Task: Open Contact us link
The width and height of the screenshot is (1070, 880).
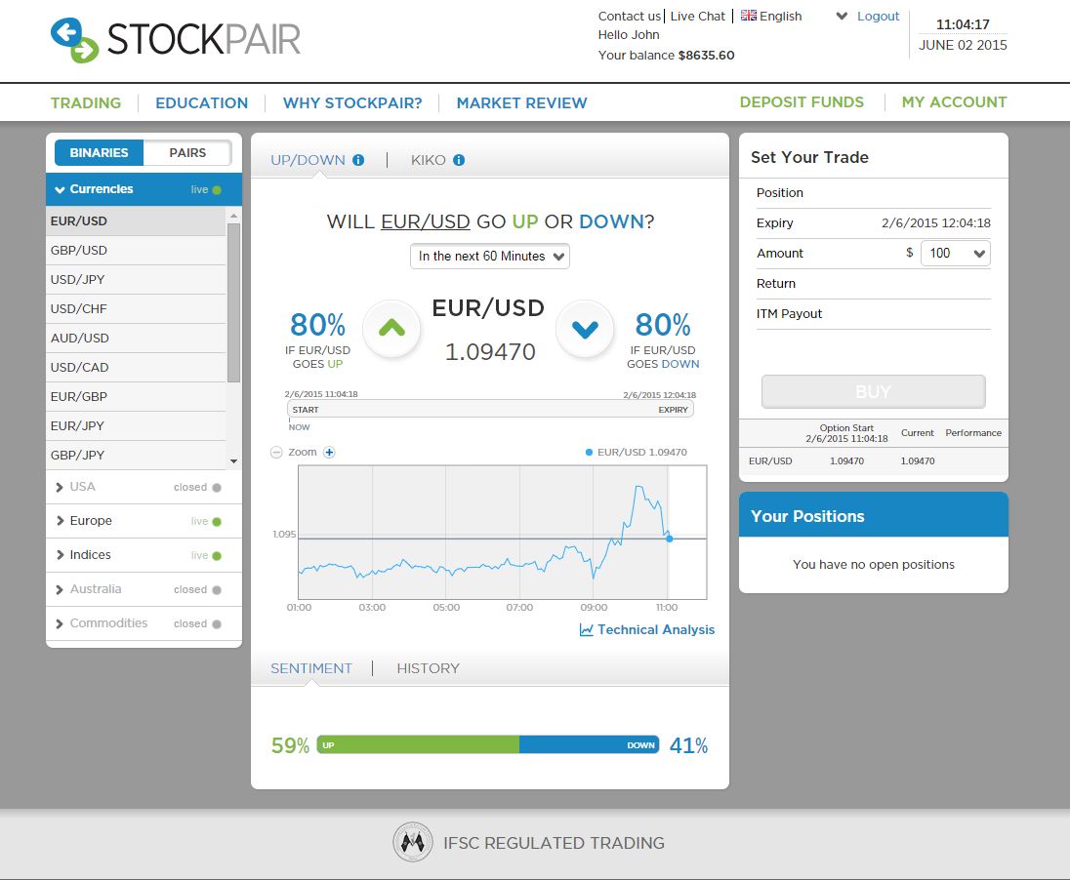Action: pyautogui.click(x=629, y=16)
